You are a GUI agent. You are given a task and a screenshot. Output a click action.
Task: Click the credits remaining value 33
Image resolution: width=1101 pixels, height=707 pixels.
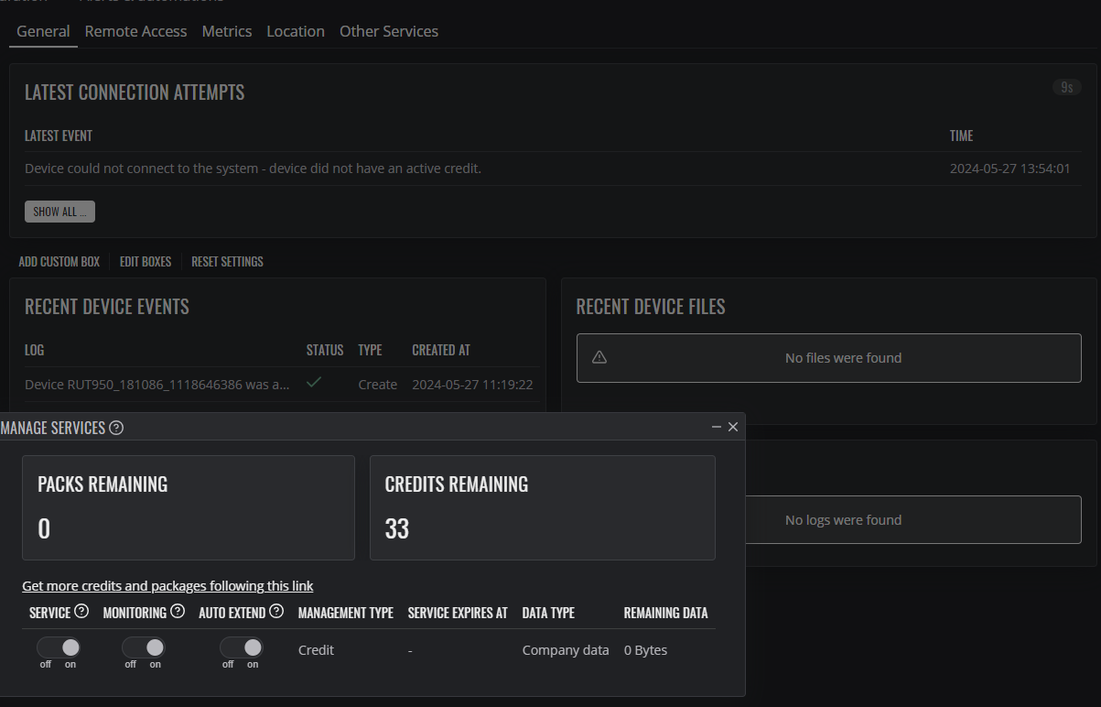click(397, 529)
